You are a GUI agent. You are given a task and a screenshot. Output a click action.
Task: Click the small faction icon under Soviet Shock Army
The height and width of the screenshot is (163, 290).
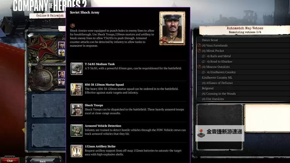72,25
